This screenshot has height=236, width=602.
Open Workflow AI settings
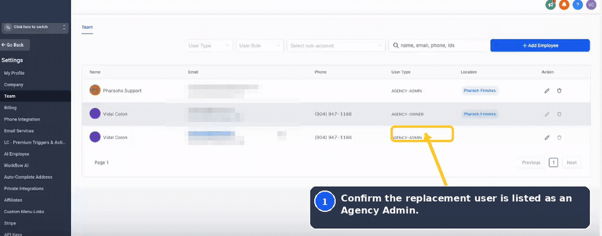tap(16, 166)
